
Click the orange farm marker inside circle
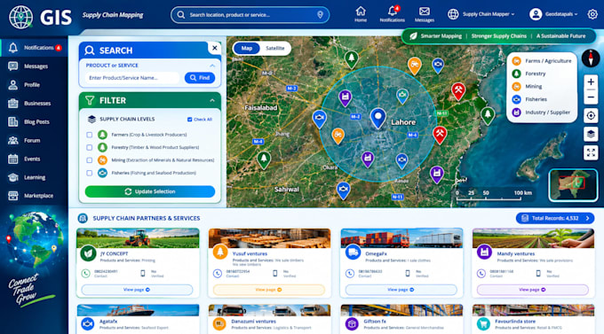pyautogui.click(x=338, y=136)
